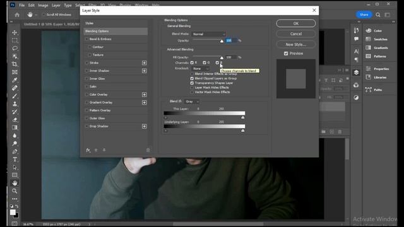Open the three-dots Edit Toolbar button
The width and height of the screenshot is (404, 227).
click(x=15, y=199)
